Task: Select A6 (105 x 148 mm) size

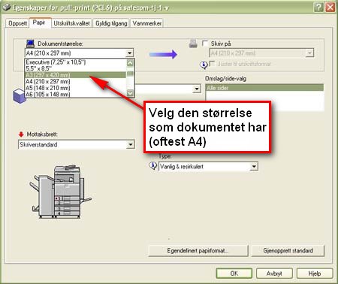Action: click(x=75, y=95)
